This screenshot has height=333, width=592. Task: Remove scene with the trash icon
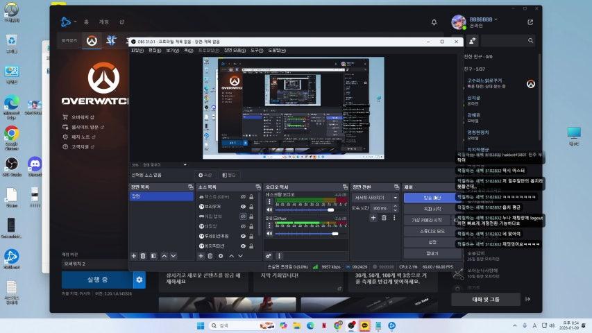[x=144, y=256]
